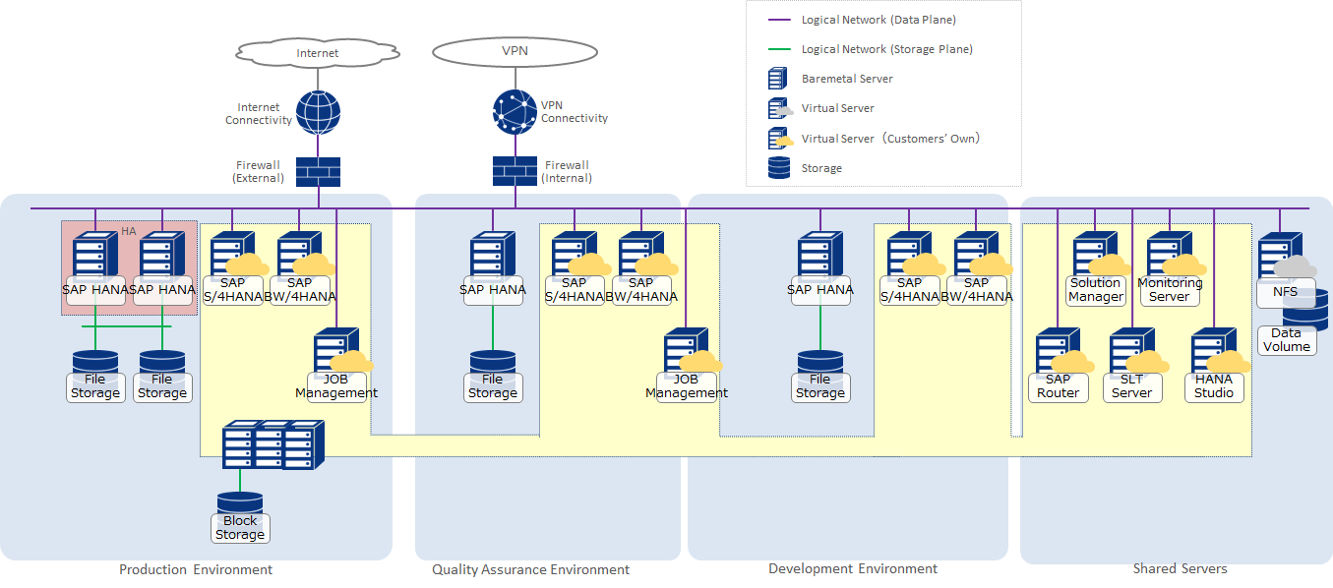Click the 'HANA Studio' label
The image size is (1333, 588).
point(1214,386)
